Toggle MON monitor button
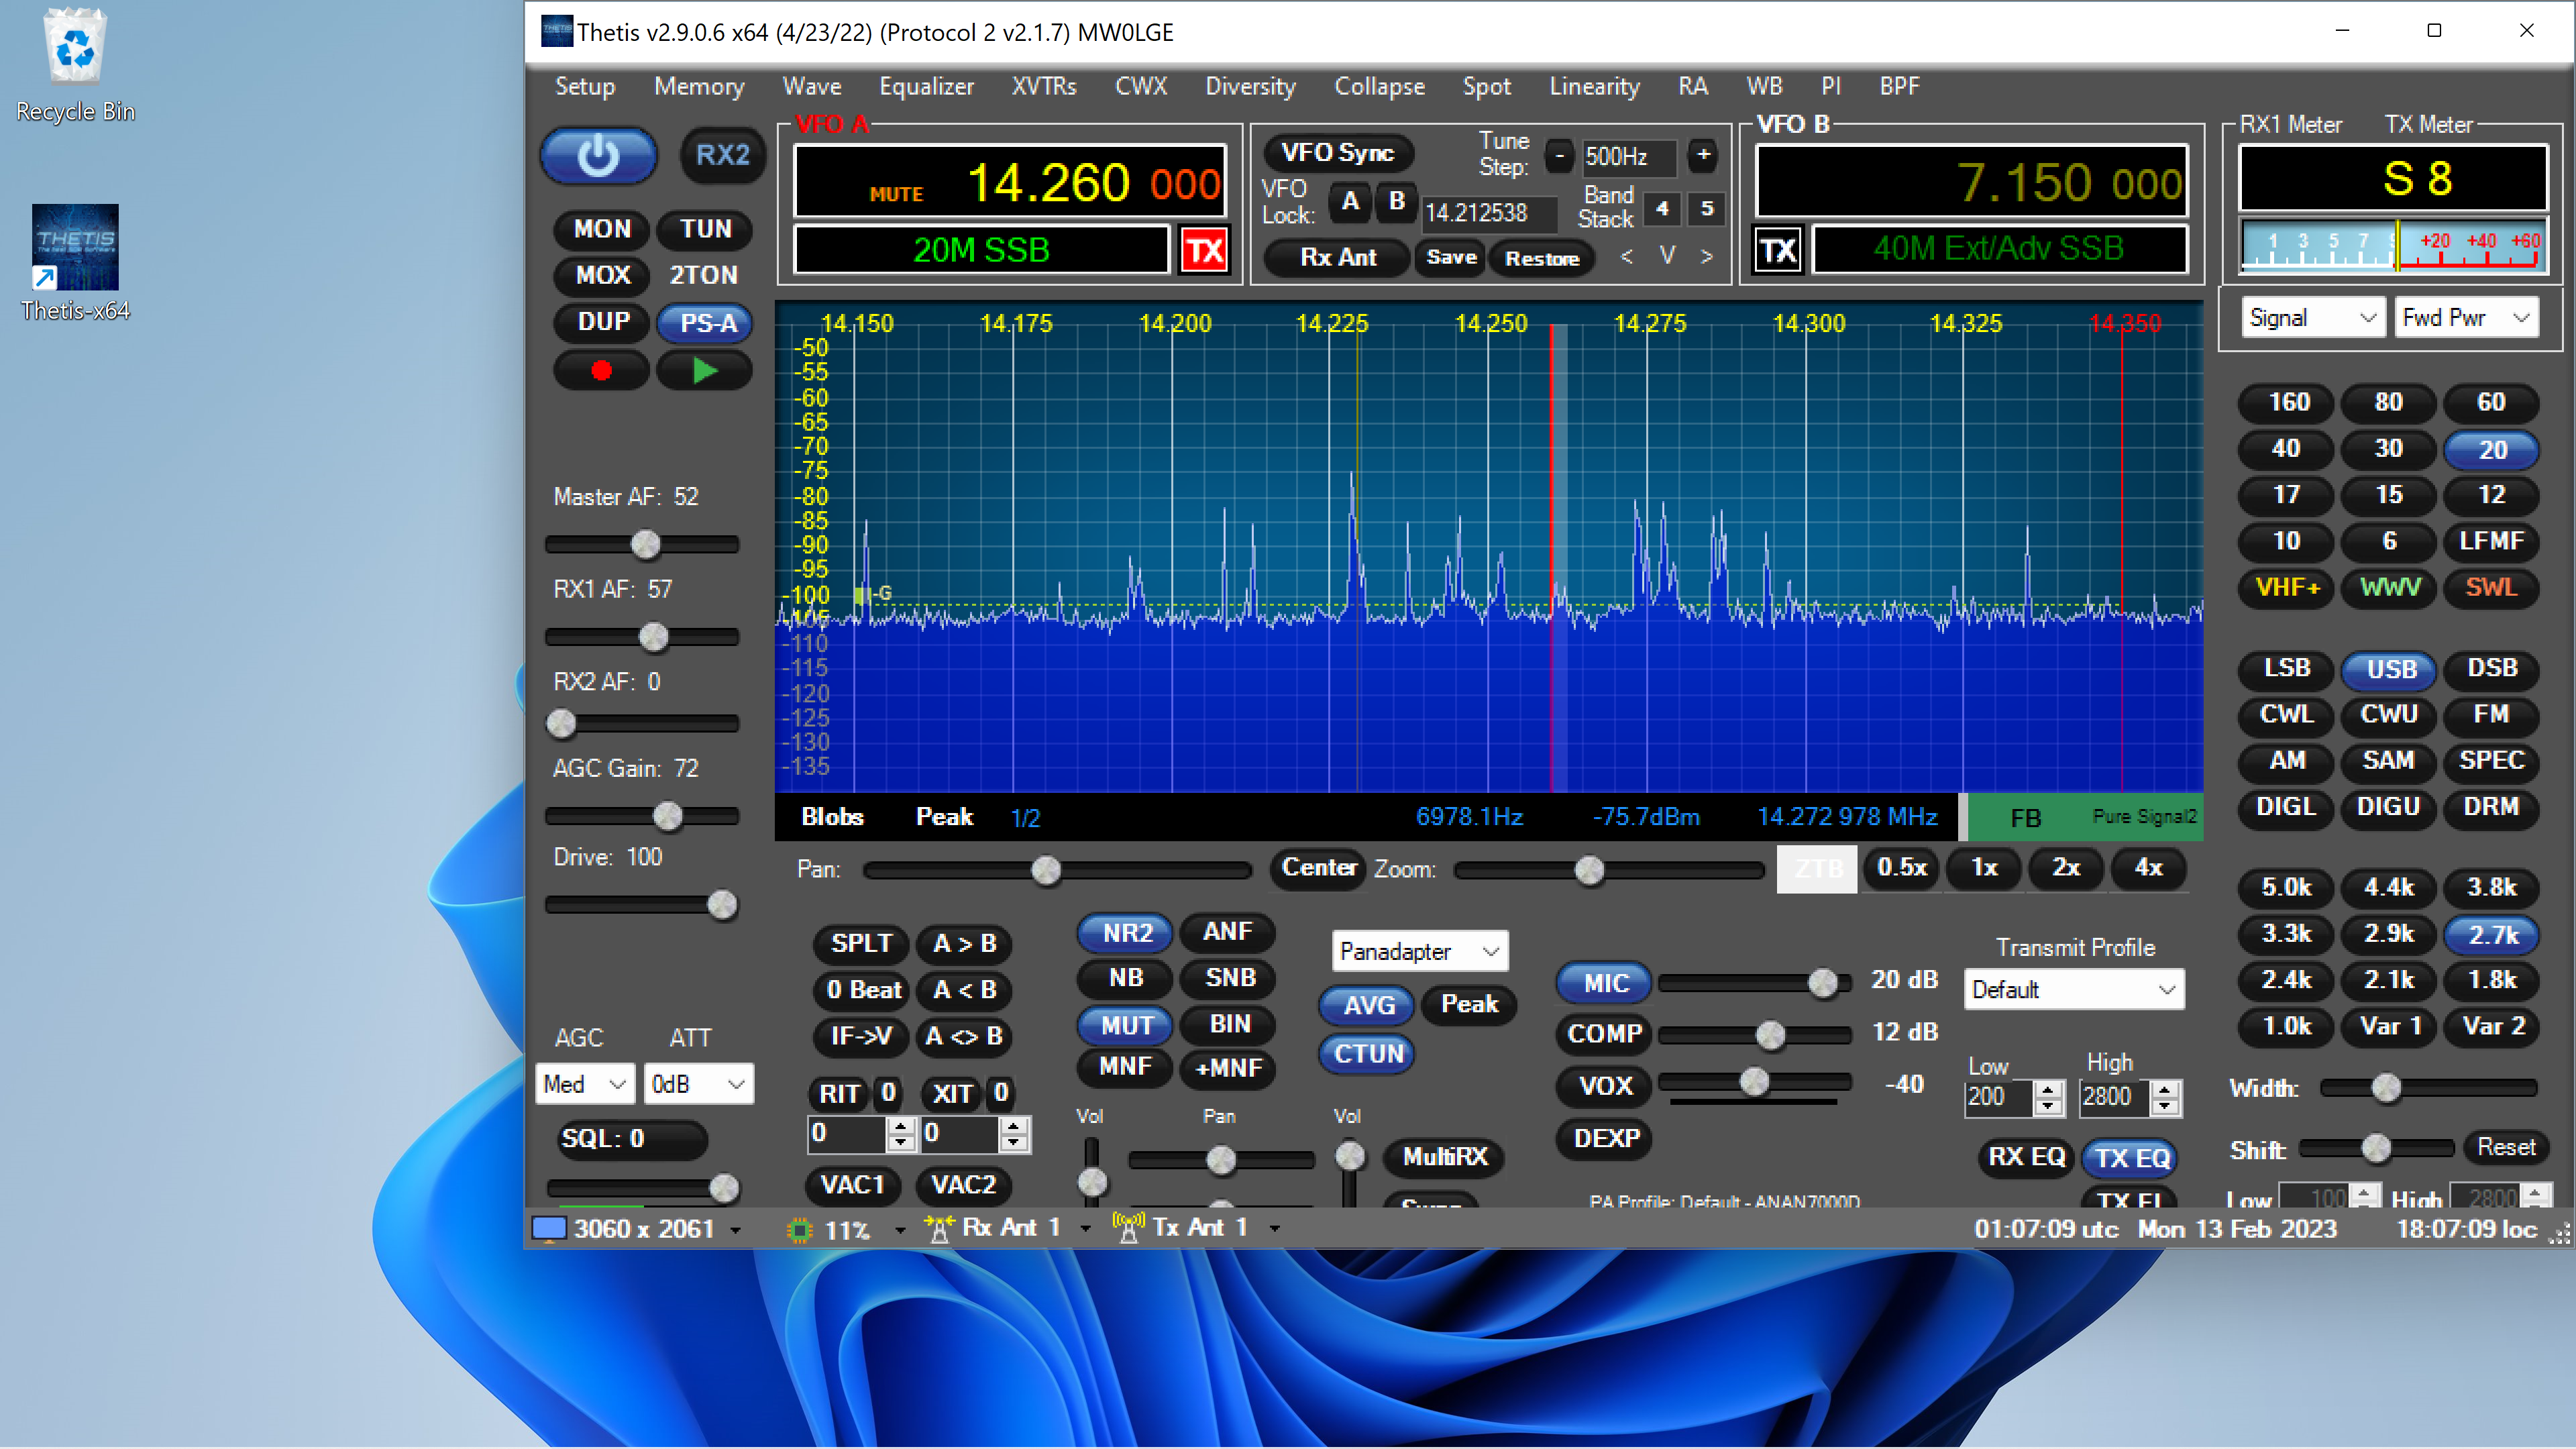The height and width of the screenshot is (1449, 2576). (x=602, y=229)
